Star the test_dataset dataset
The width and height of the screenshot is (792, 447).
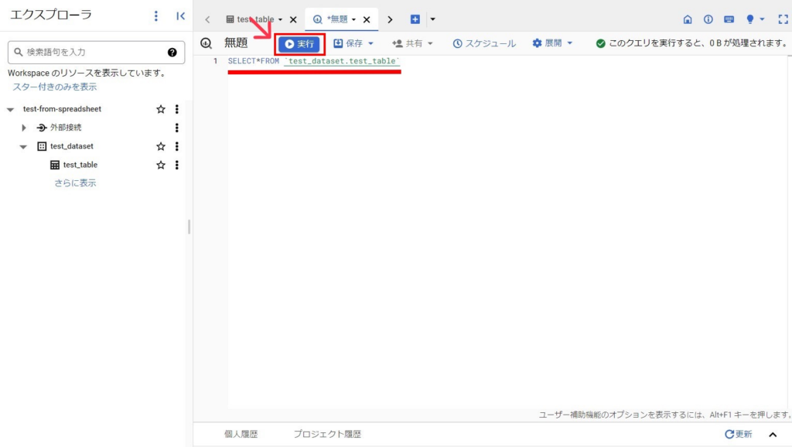[x=161, y=146]
